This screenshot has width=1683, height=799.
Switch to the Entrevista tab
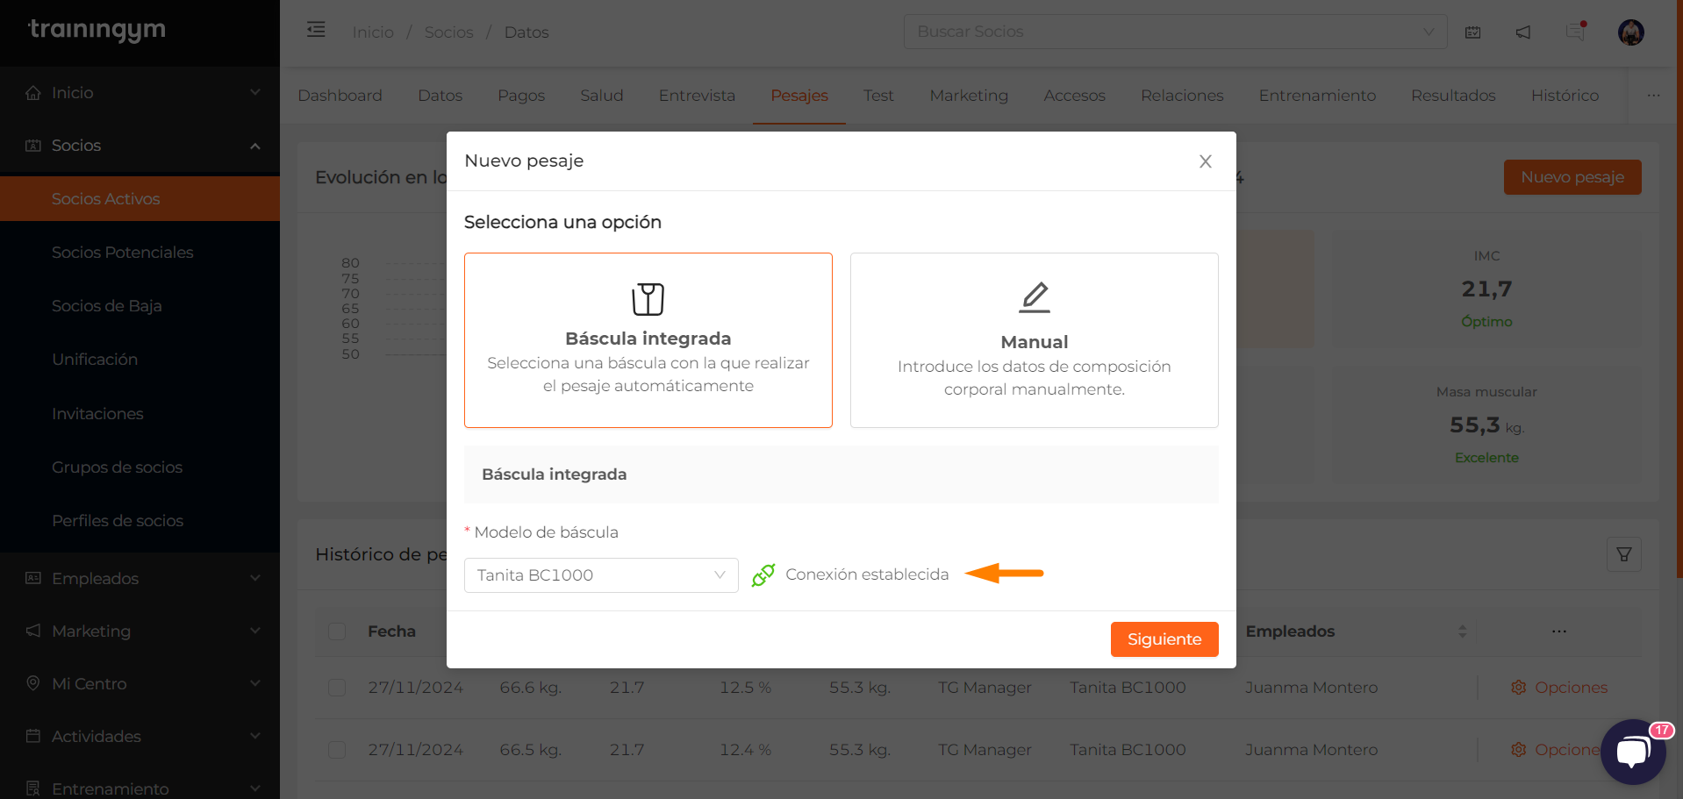[x=697, y=96]
